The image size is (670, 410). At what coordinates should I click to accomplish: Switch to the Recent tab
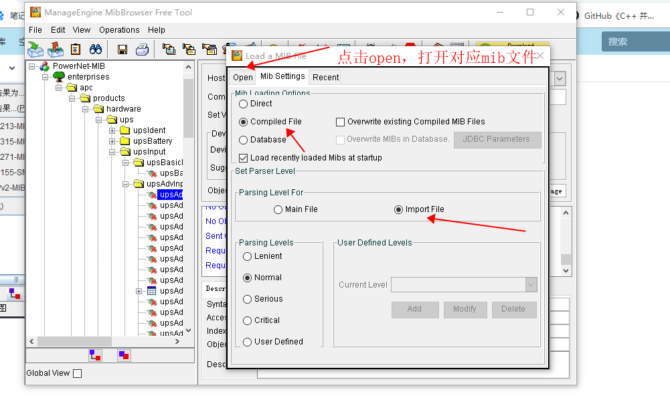pyautogui.click(x=325, y=78)
